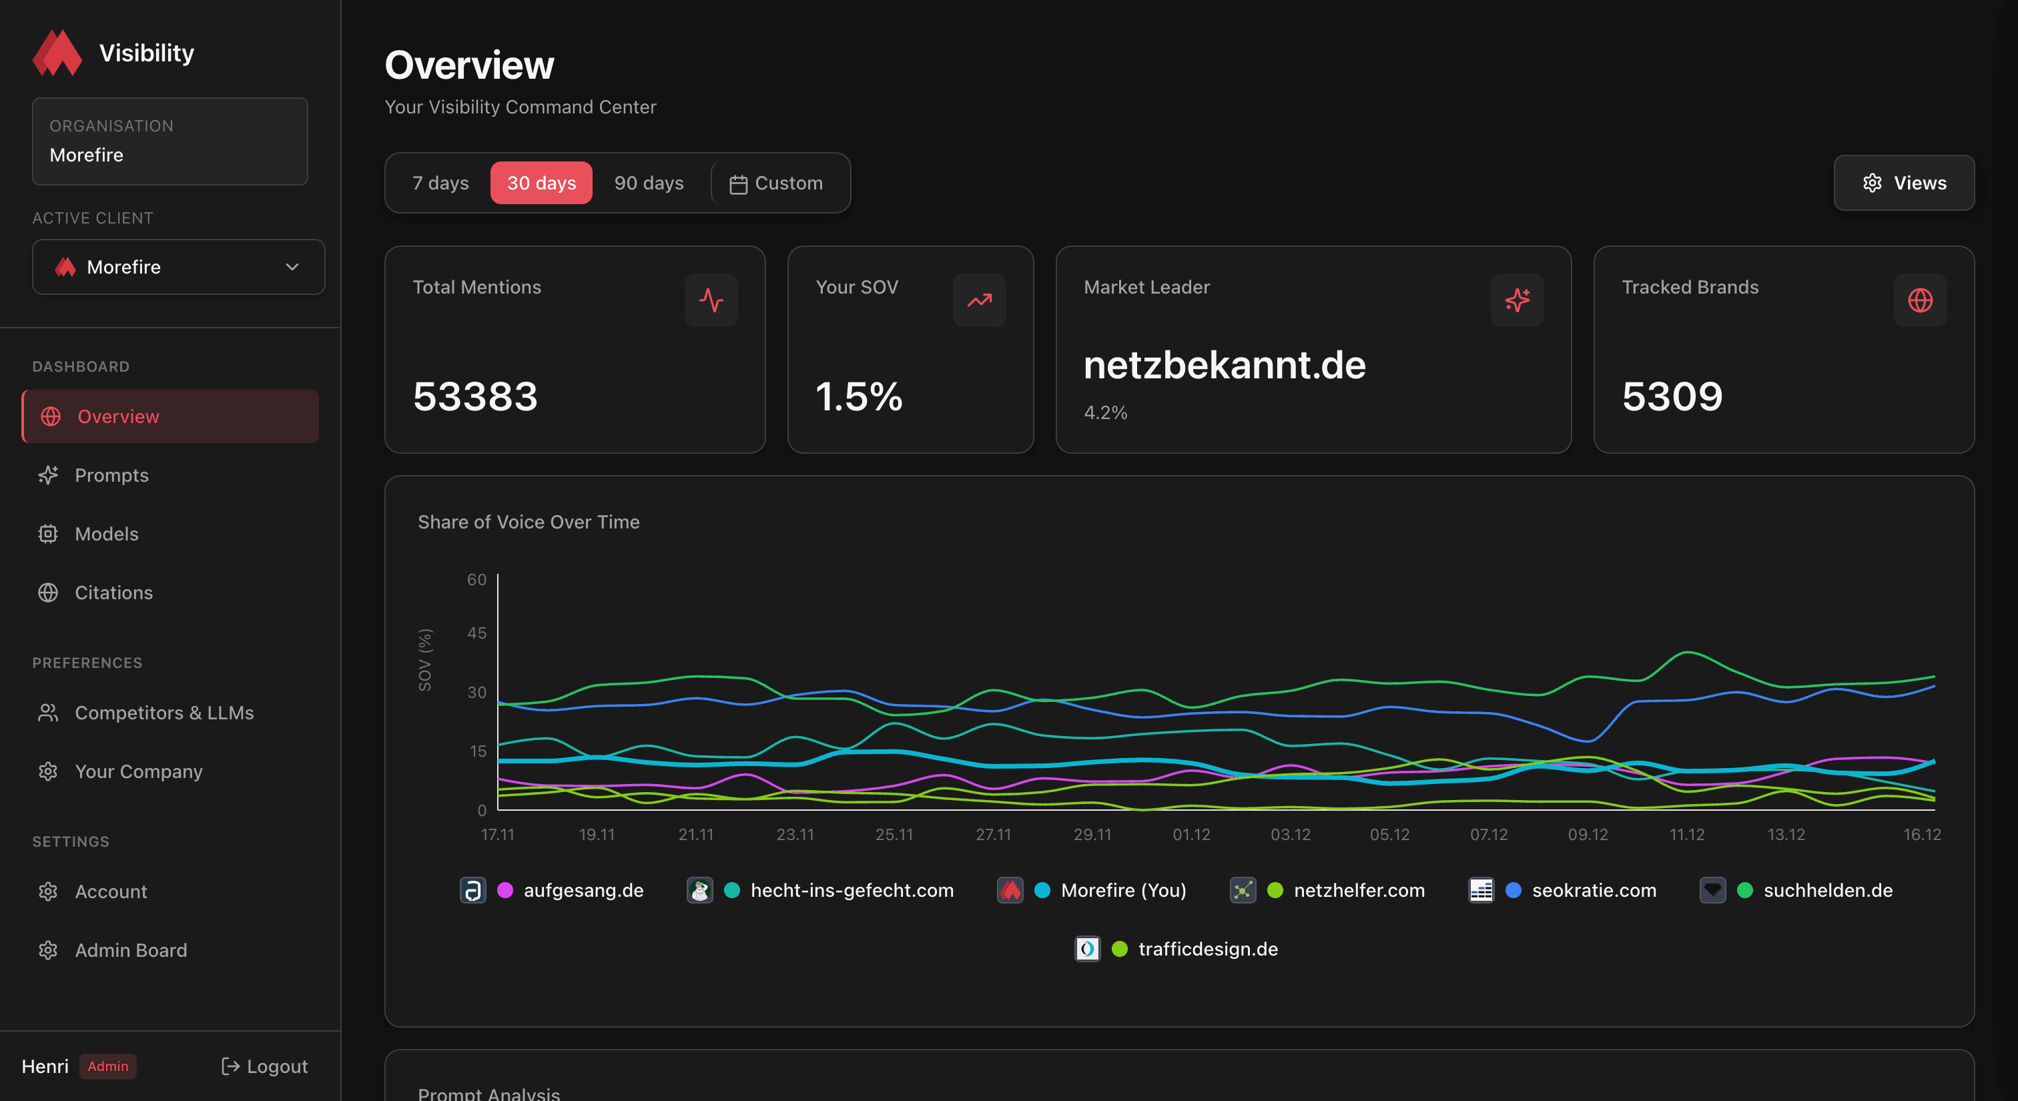Open the Views configuration menu
This screenshot has height=1101, width=2018.
coord(1904,182)
